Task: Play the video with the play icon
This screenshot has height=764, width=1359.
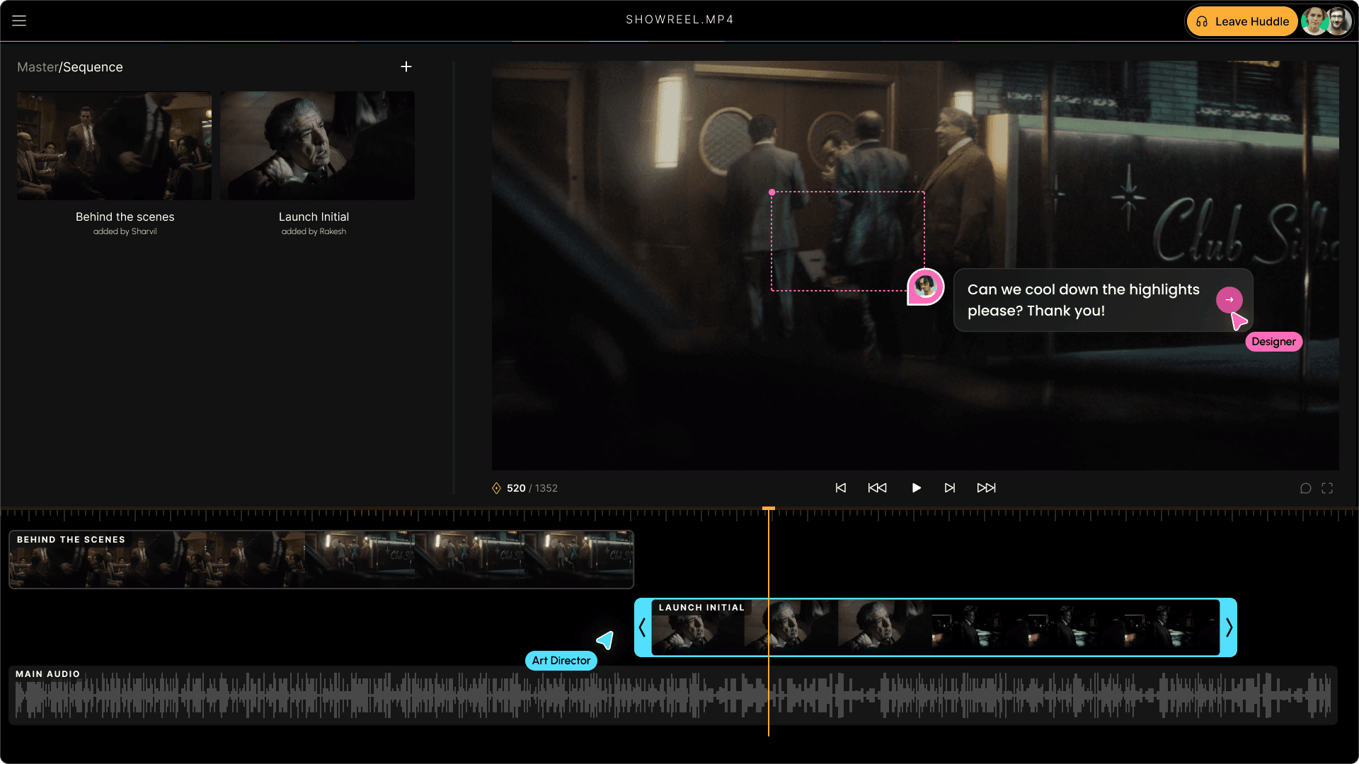Action: click(x=916, y=487)
